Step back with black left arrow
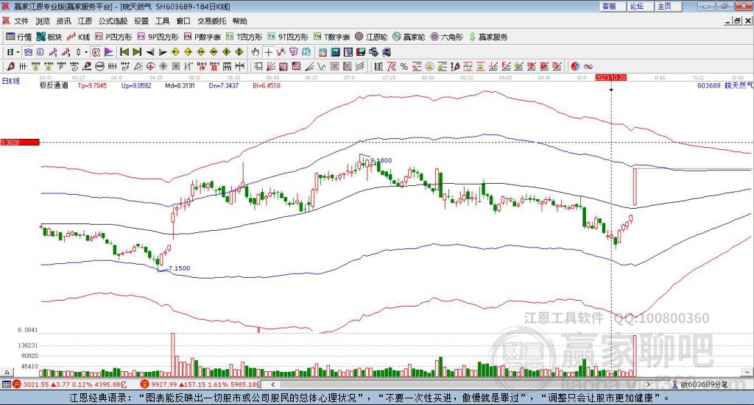This screenshot has height=405, width=754. (x=150, y=52)
